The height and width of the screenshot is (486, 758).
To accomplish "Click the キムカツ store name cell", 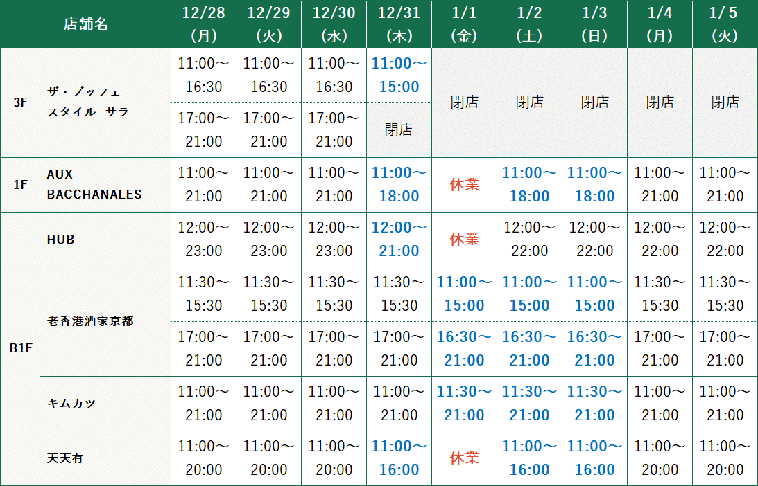I will 71,404.
